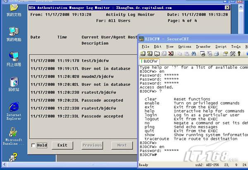Open the View menu in SecureCRT
This screenshot has width=248, height=170.
click(x=170, y=47)
